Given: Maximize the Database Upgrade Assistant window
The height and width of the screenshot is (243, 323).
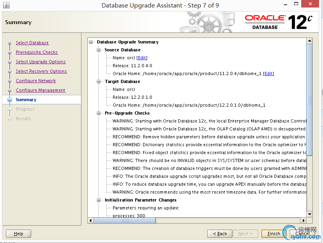Looking at the screenshot, I should pos(296,4).
